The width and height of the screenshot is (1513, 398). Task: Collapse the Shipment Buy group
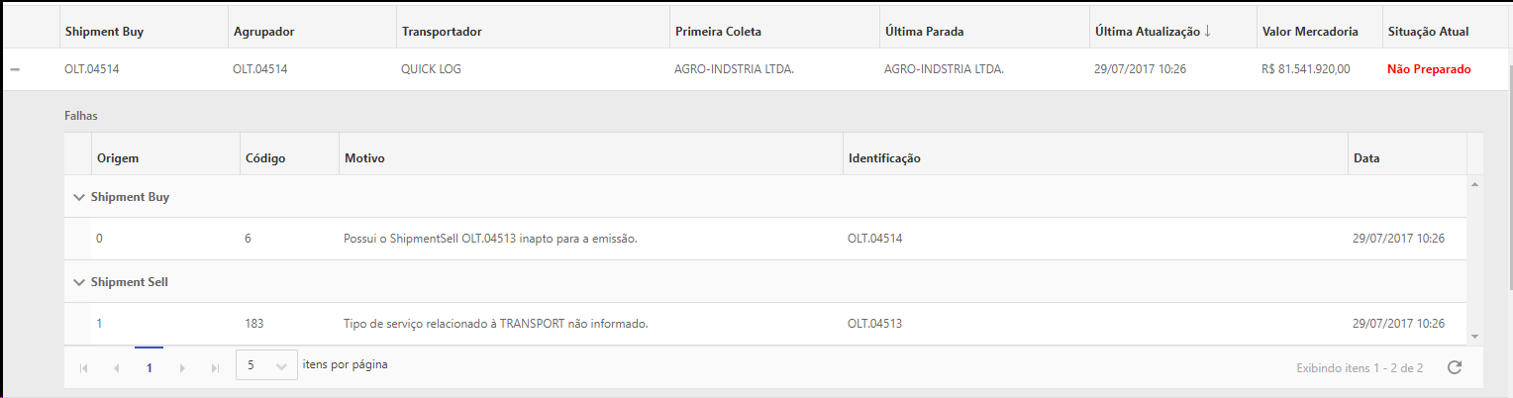pyautogui.click(x=79, y=197)
